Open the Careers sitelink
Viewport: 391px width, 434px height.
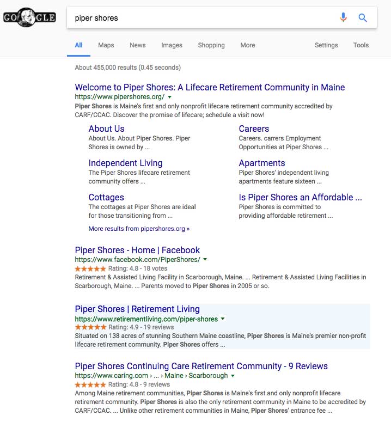pos(254,129)
